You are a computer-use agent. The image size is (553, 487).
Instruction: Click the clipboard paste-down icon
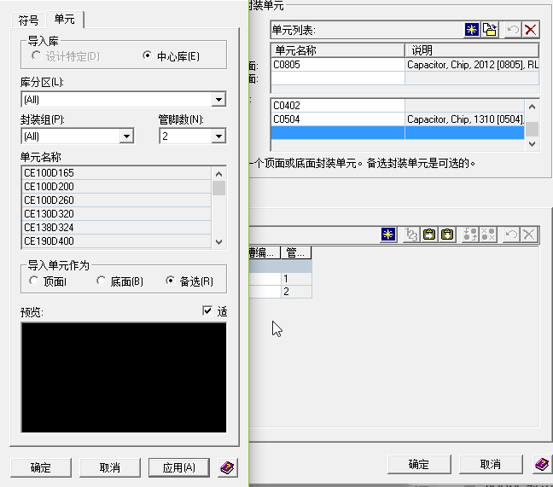click(447, 235)
